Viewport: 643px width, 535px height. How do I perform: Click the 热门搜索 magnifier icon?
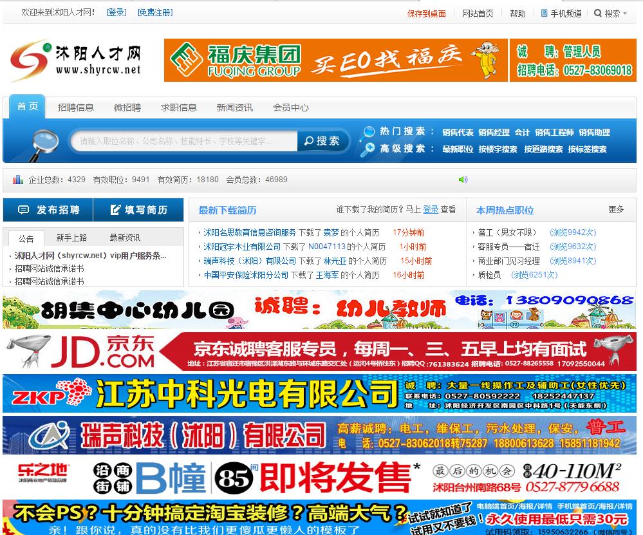click(369, 132)
